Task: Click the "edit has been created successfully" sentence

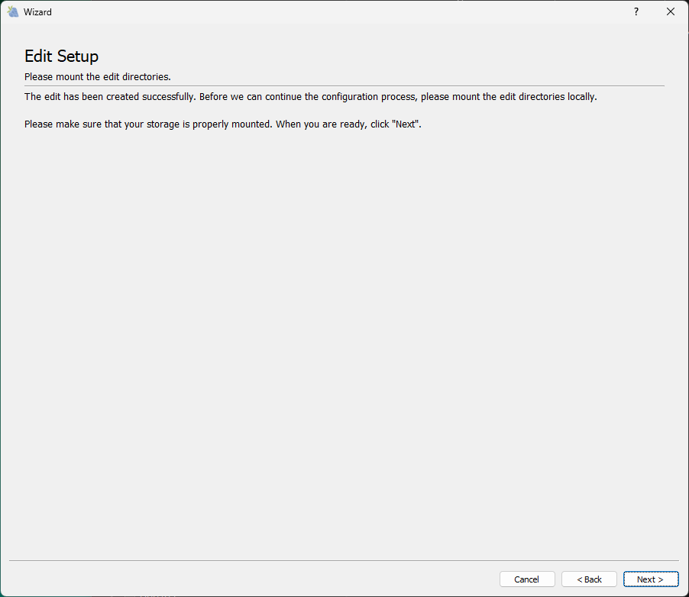Action: tap(115, 97)
